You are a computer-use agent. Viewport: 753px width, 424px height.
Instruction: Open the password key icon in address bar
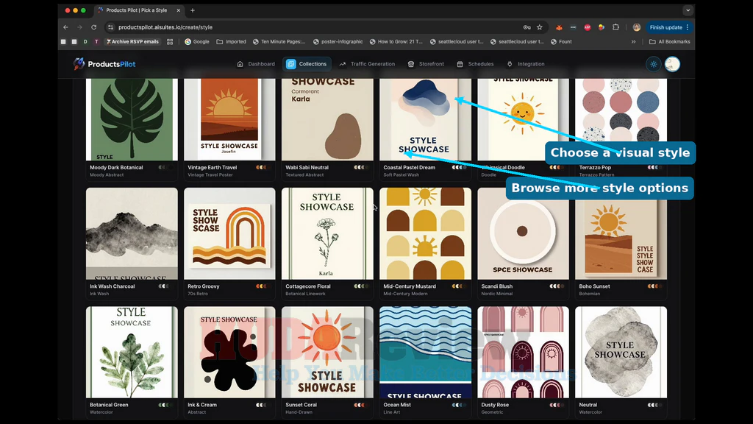point(527,27)
